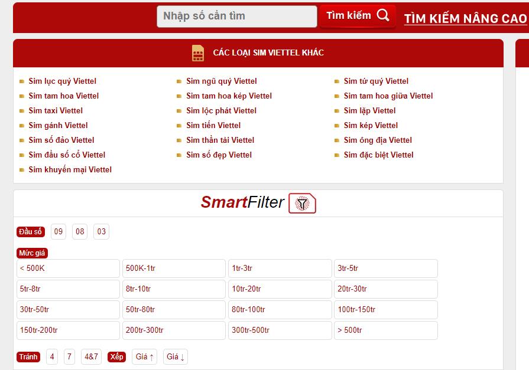Choose the '150tr-200tr' price range

point(68,330)
